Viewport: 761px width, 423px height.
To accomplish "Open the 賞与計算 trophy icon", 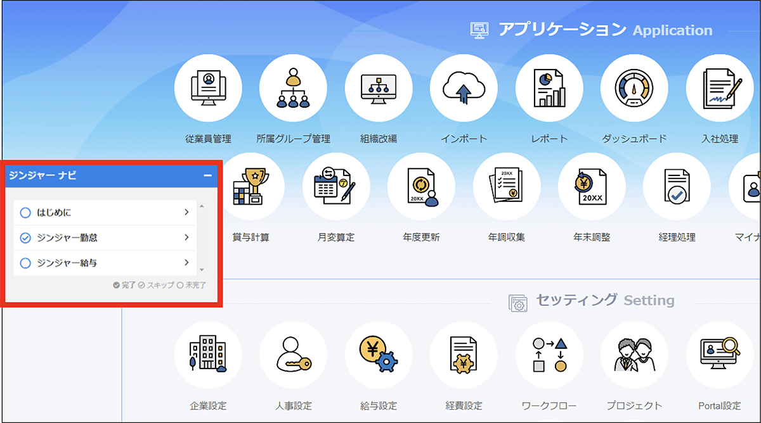I will pos(251,186).
